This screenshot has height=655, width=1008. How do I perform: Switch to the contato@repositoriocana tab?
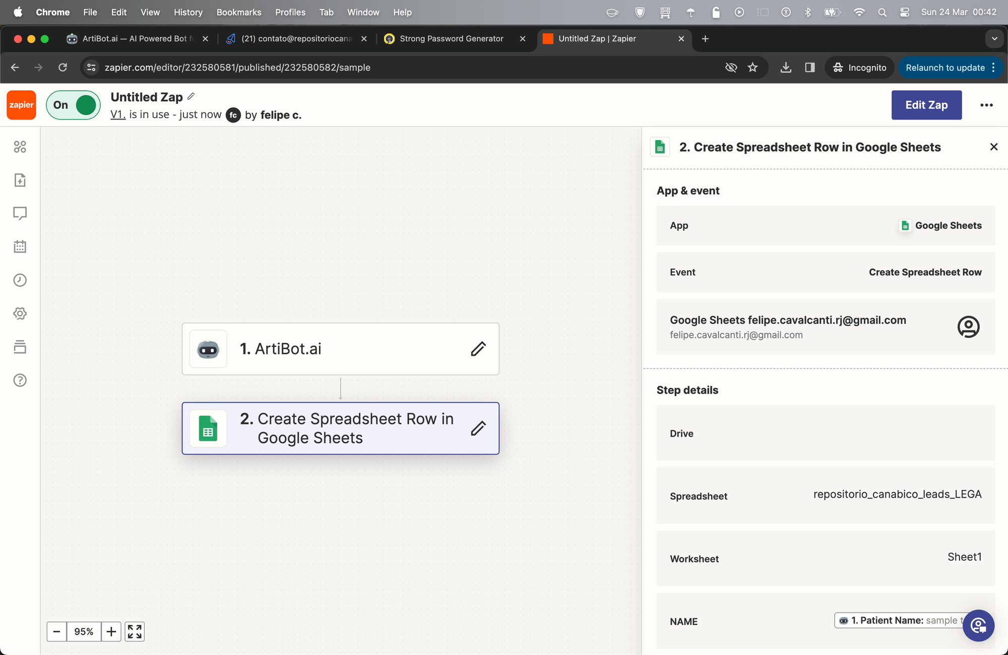coord(297,39)
